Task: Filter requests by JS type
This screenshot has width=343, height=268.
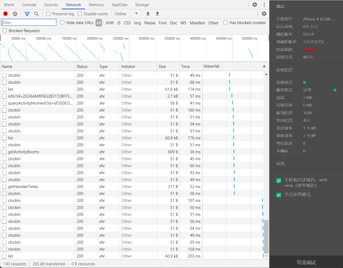Action: (119, 23)
